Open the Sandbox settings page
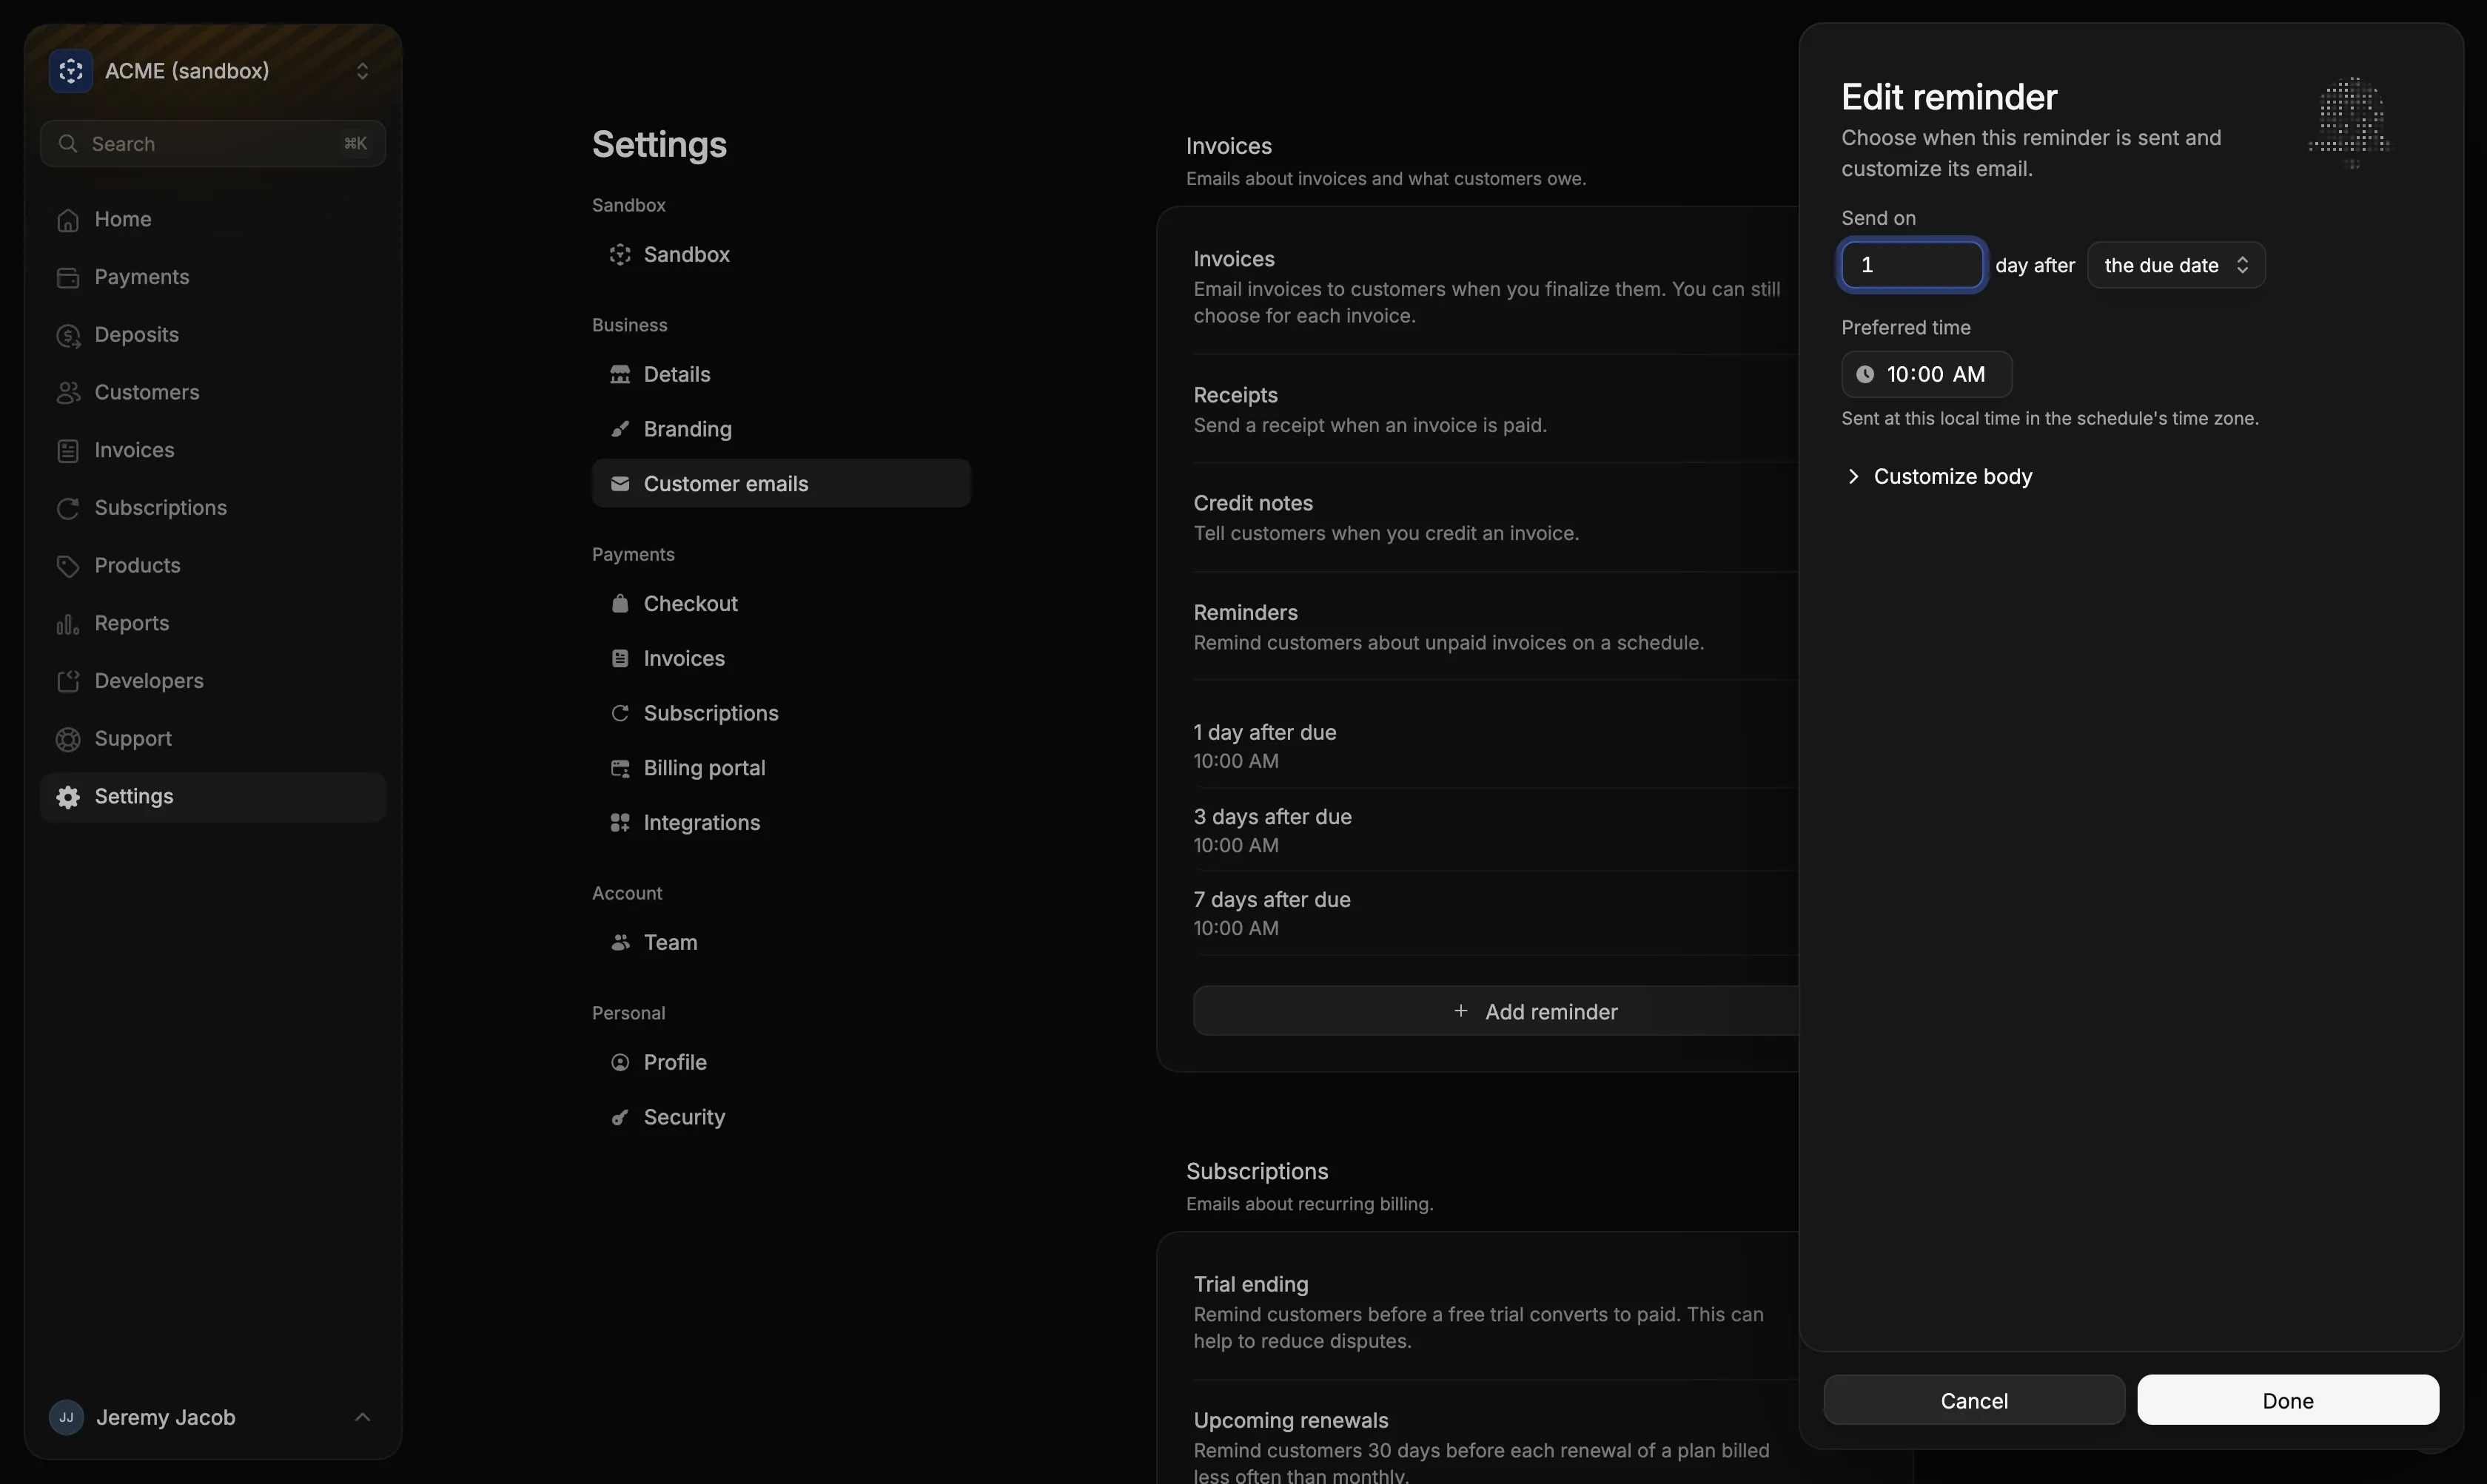The image size is (2487, 1484). [780, 255]
